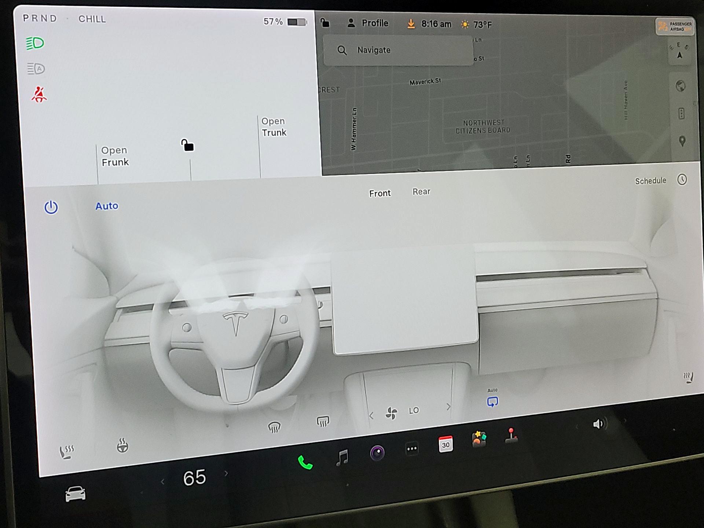
Task: Tap the green headlights indicator icon
Action: (x=35, y=43)
